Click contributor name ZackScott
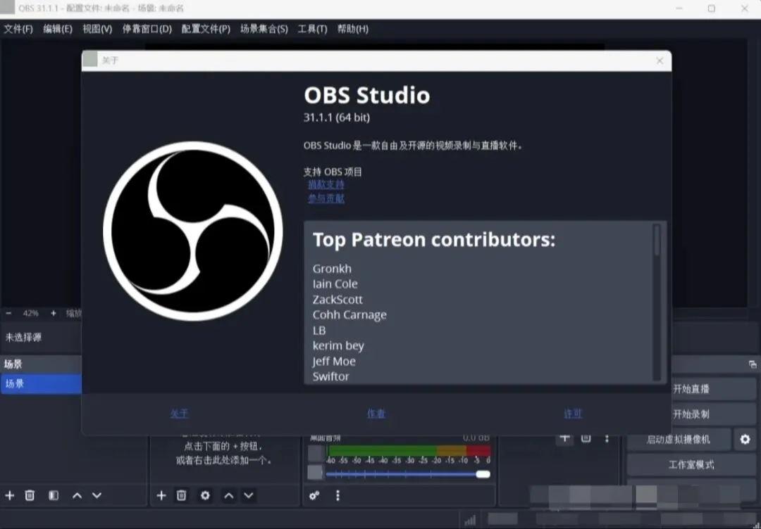This screenshot has width=761, height=529. click(338, 300)
